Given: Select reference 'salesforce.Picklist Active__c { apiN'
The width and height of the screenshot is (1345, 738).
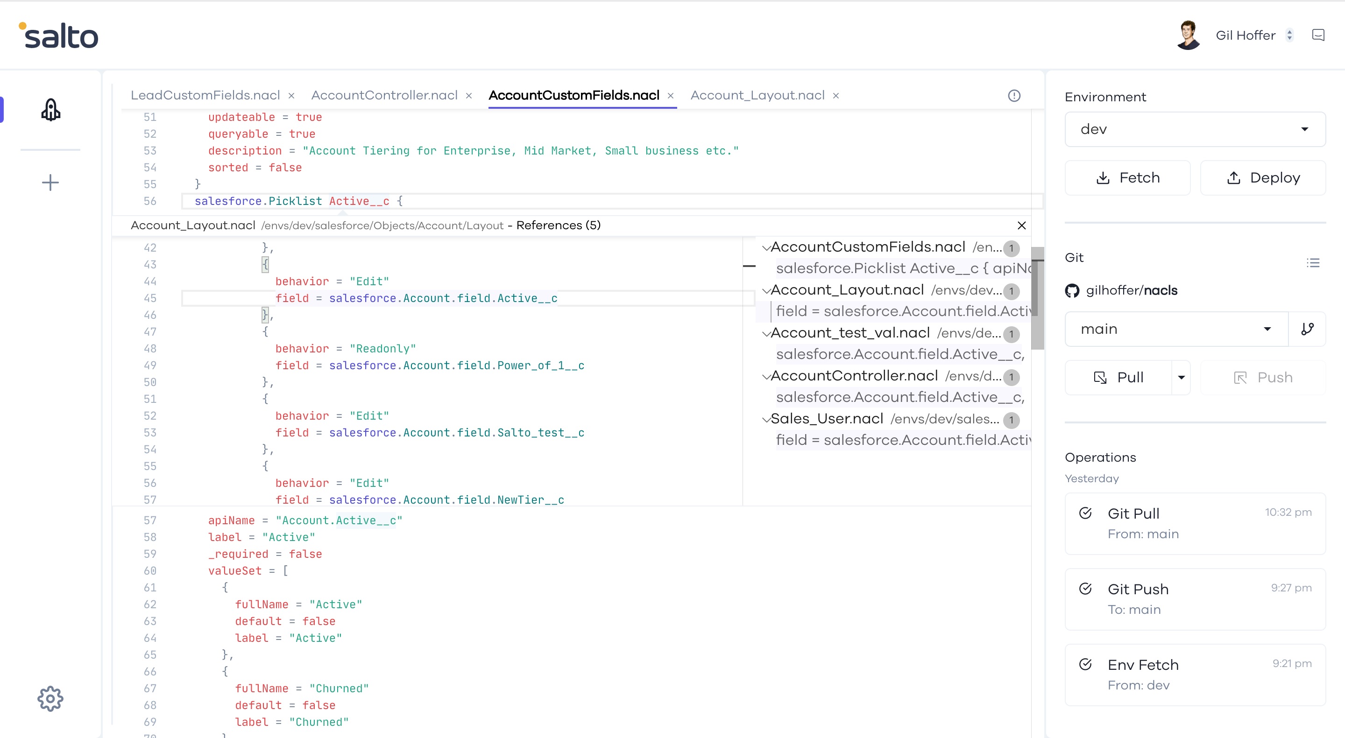Looking at the screenshot, I should point(903,268).
